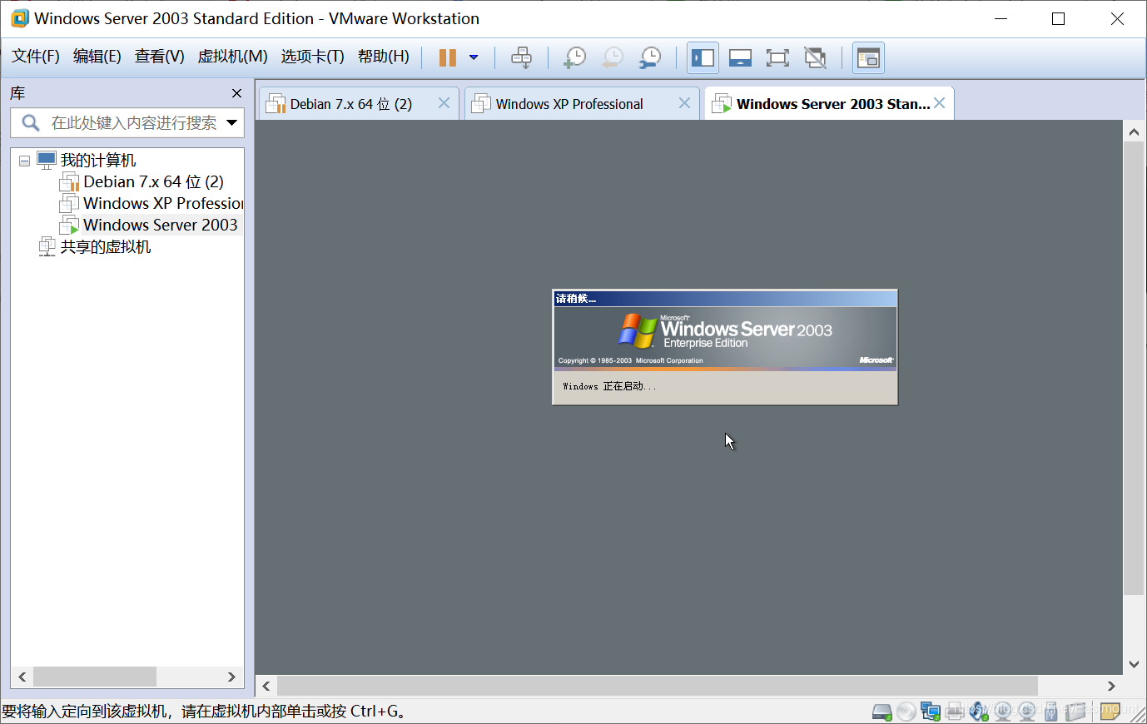Image resolution: width=1147 pixels, height=724 pixels.
Task: Open the snapshot manager
Action: tap(650, 57)
